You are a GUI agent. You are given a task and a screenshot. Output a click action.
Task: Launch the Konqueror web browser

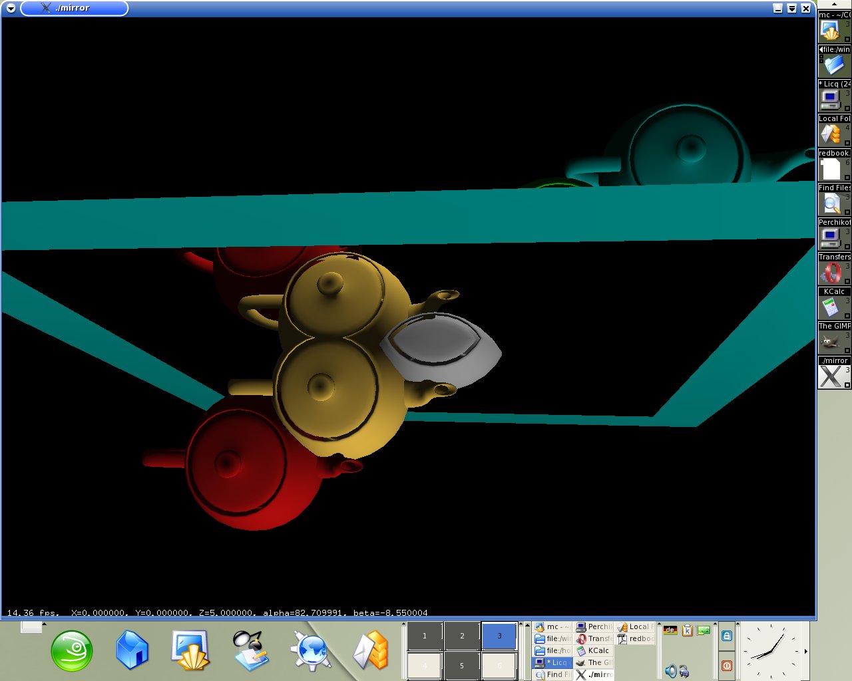(x=311, y=650)
